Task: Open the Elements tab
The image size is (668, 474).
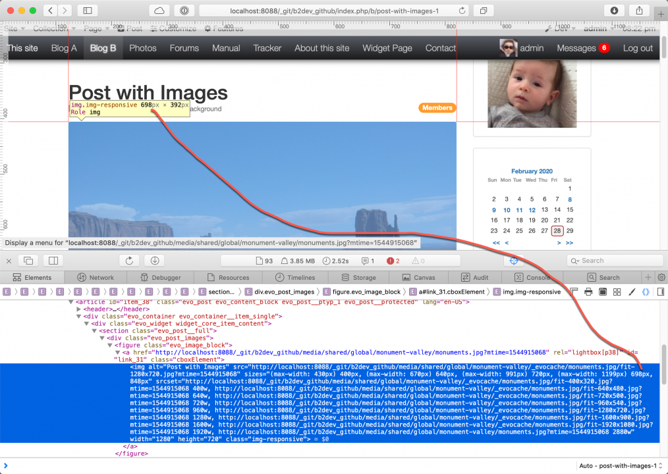Action: [32, 277]
